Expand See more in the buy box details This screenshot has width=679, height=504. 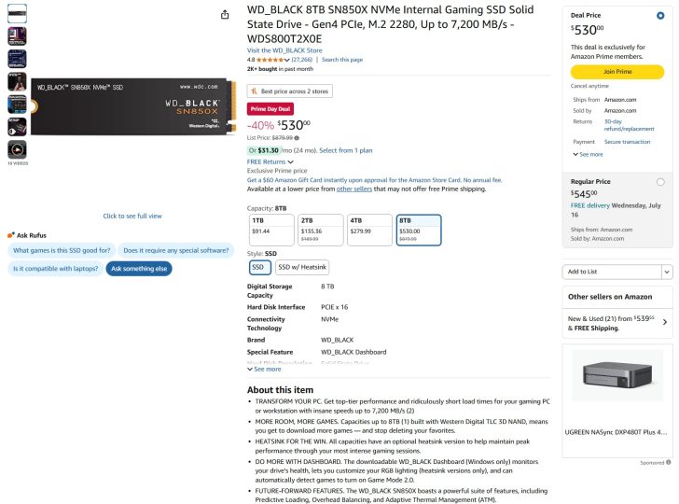[588, 154]
